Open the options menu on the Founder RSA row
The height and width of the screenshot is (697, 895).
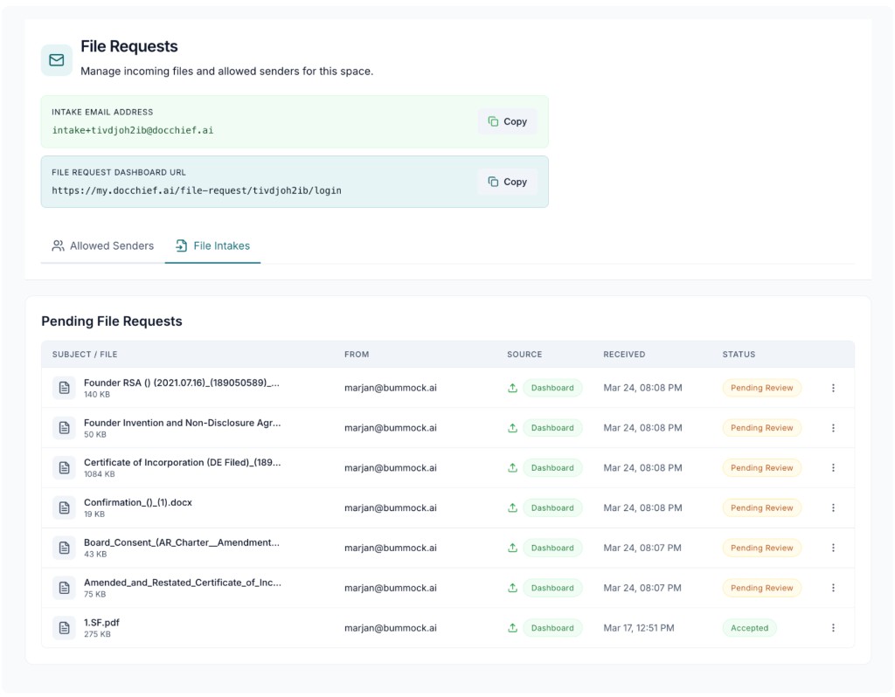pyautogui.click(x=833, y=387)
